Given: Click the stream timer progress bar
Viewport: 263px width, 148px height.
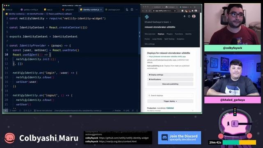Looking at the screenshot, I should [x=239, y=143].
